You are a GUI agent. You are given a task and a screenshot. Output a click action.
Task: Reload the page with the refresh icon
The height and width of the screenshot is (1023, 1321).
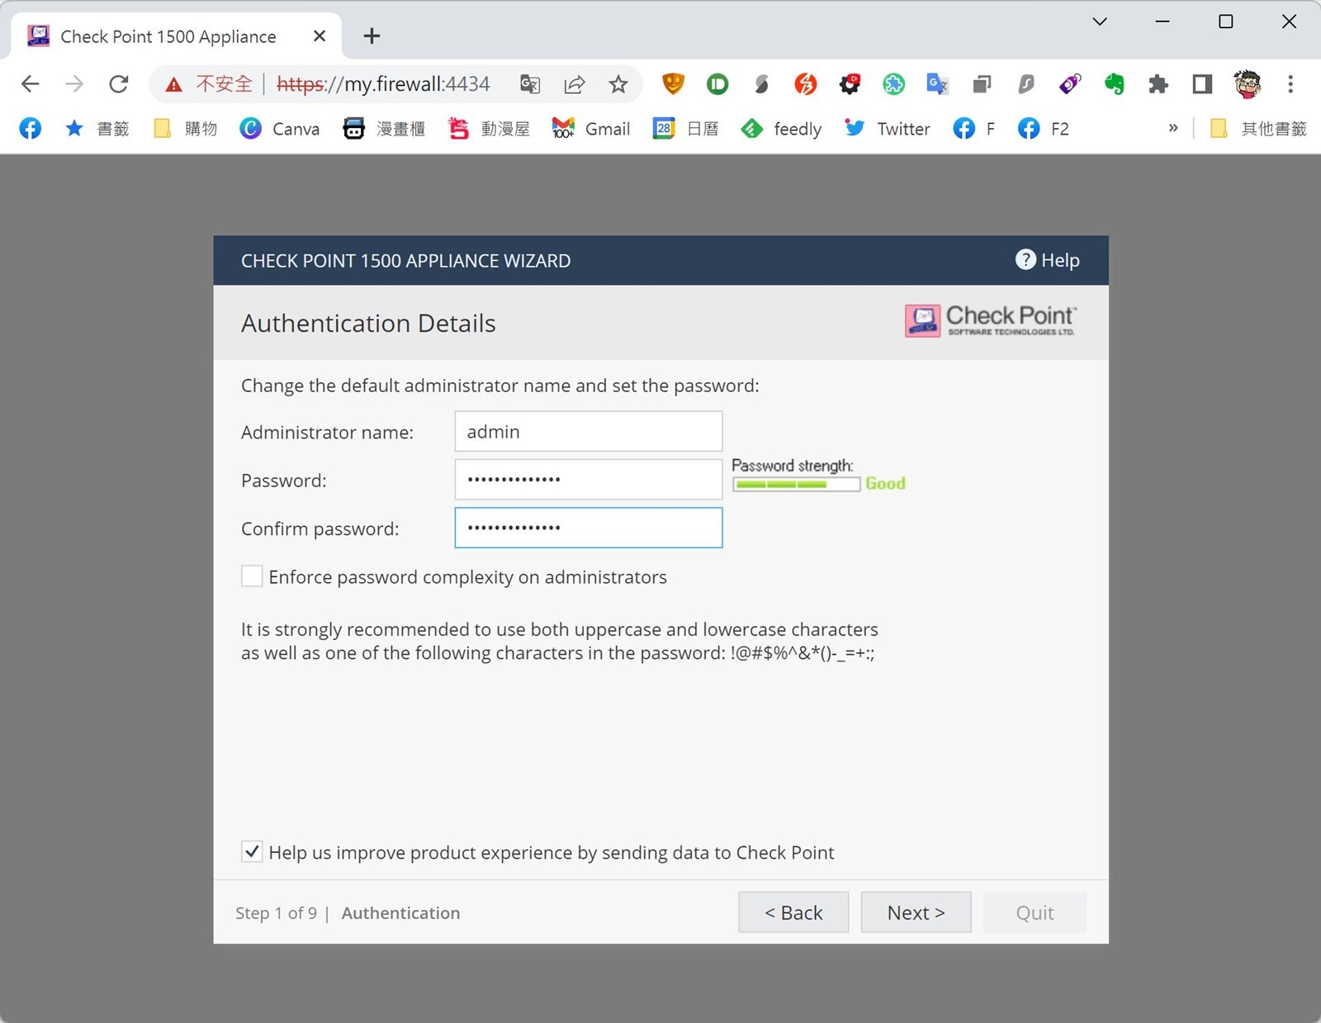tap(119, 83)
